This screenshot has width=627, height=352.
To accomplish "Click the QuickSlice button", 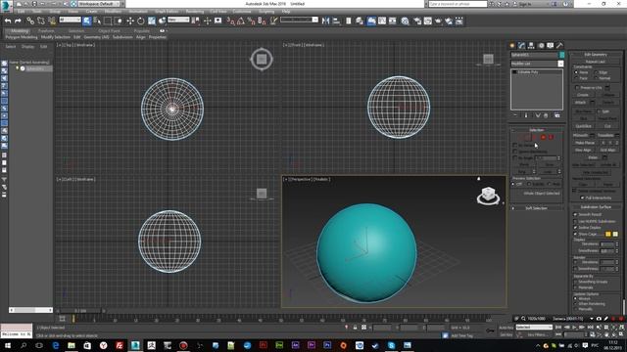I will [x=584, y=126].
